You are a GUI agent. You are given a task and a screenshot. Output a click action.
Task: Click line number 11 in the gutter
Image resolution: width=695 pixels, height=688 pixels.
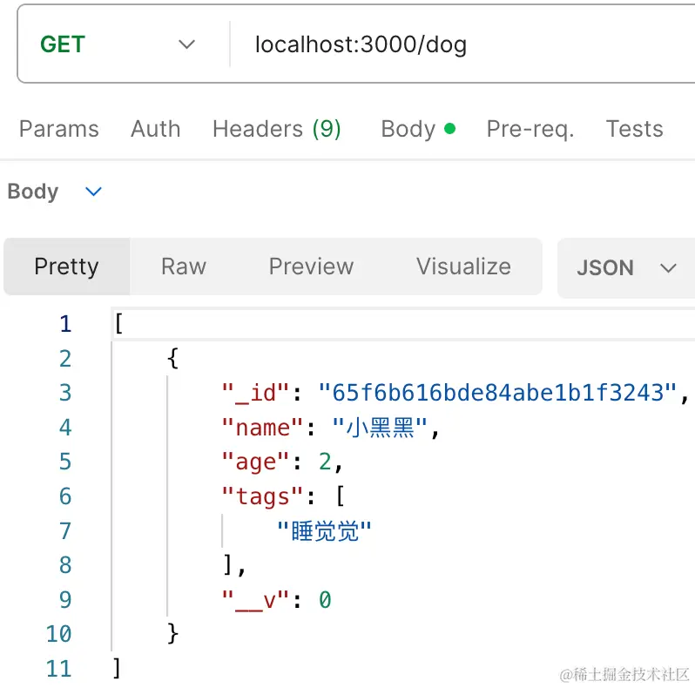[58, 669]
